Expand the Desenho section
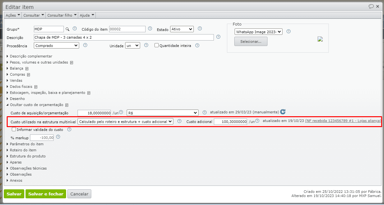Image resolution: width=384 pixels, height=205 pixels. 17,99
